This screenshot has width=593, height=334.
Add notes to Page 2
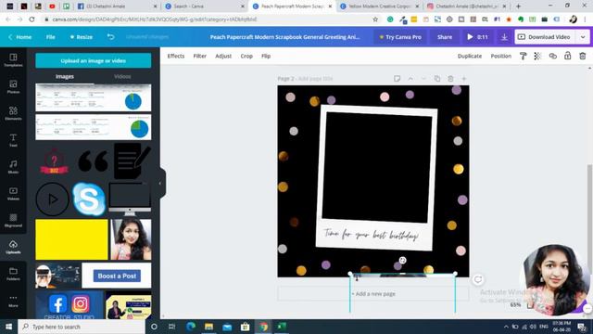click(397, 79)
